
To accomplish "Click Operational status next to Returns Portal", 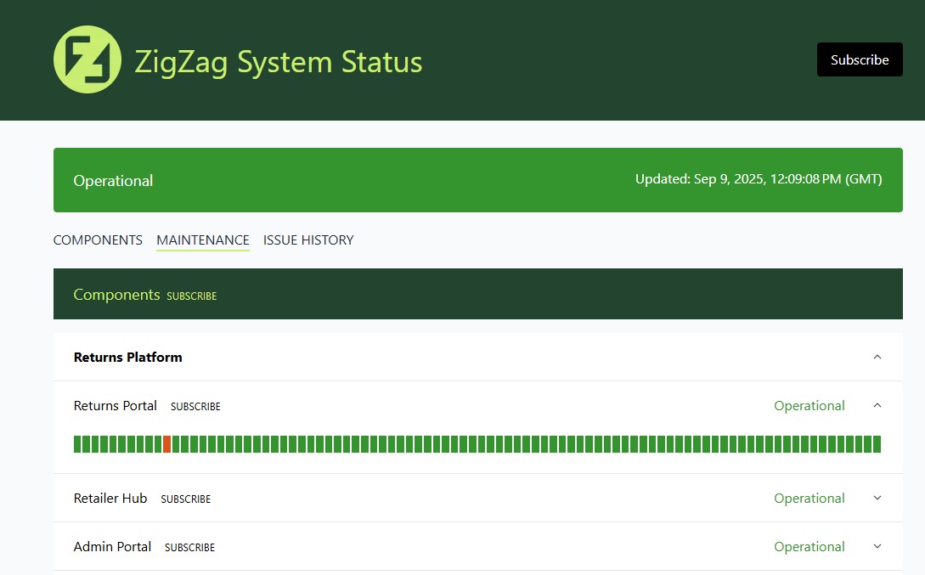I will tap(809, 406).
